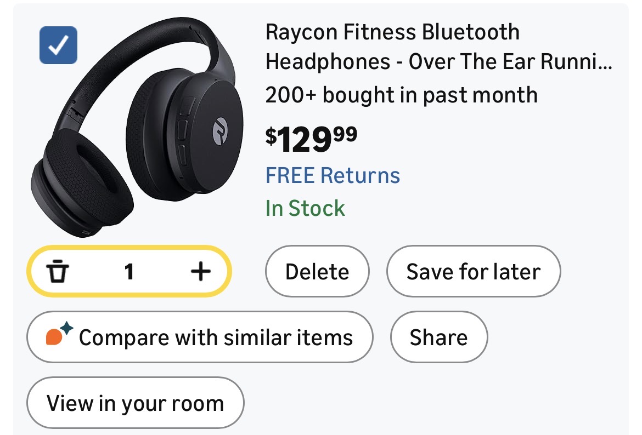Screen dimensions: 642x435
Task: Launch View in your room
Action: click(135, 403)
